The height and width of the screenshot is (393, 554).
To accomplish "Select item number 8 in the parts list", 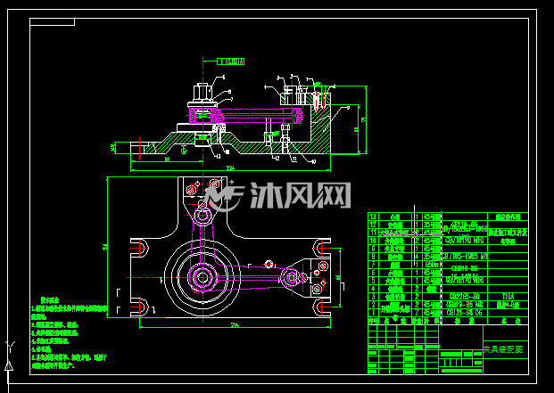I will pos(372,257).
